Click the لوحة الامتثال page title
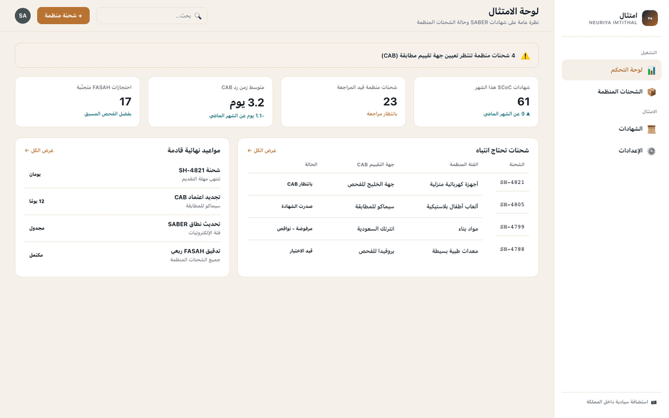The image size is (669, 418). pyautogui.click(x=514, y=11)
